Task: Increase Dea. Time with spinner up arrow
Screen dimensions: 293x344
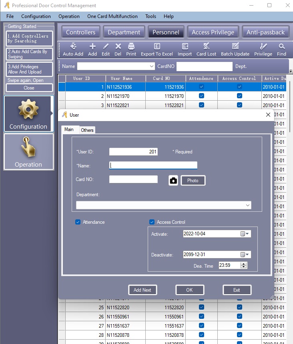Action: pyautogui.click(x=243, y=264)
